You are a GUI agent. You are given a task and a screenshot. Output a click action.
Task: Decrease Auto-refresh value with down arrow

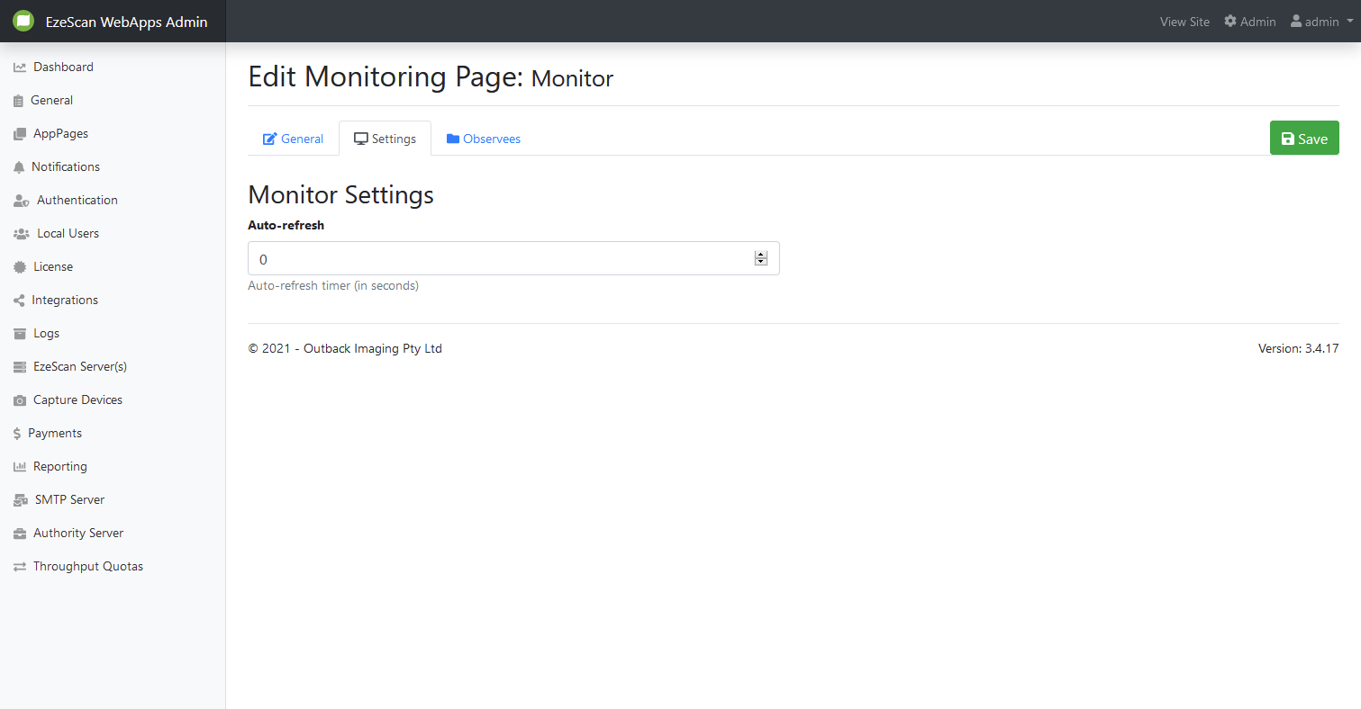[761, 263]
